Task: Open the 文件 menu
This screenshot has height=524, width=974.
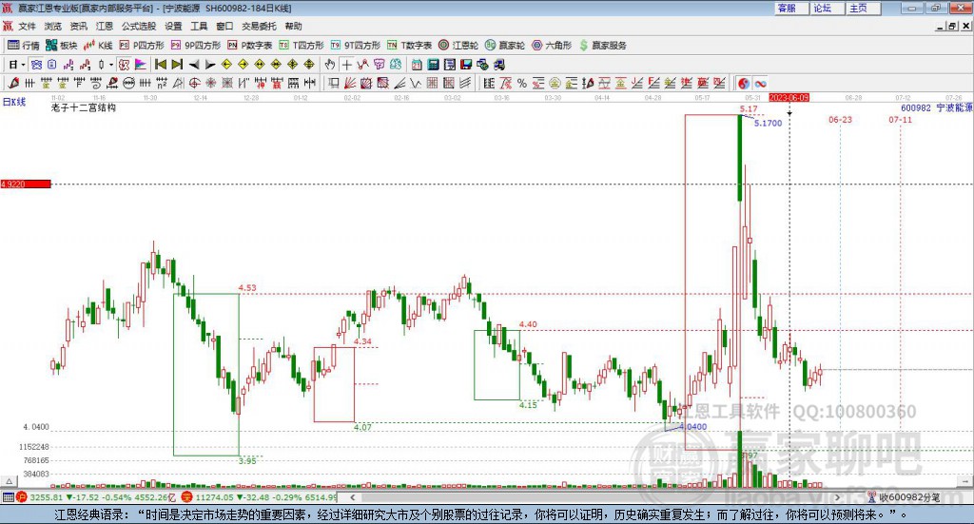Action: [27, 26]
